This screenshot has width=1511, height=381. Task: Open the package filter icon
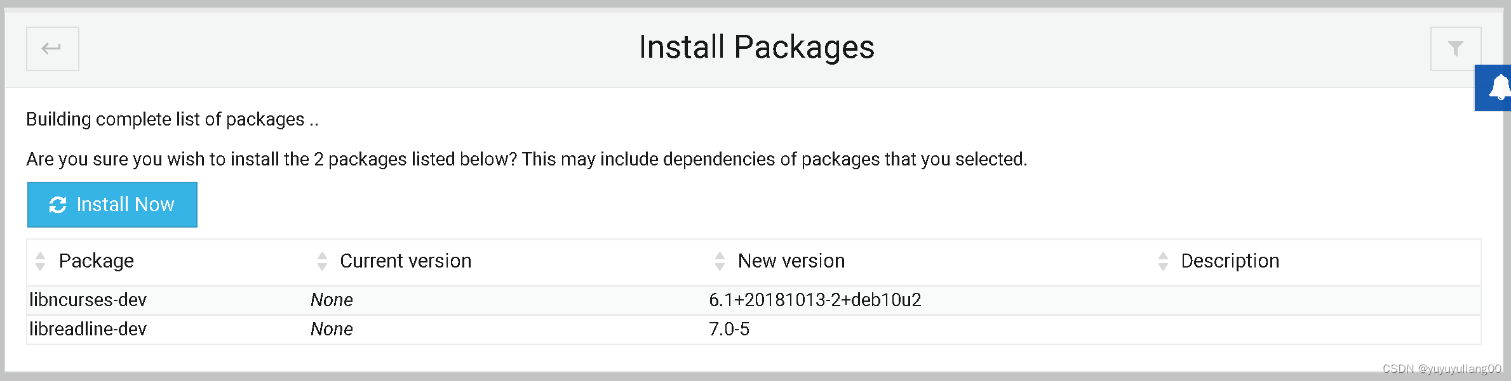[x=1454, y=47]
